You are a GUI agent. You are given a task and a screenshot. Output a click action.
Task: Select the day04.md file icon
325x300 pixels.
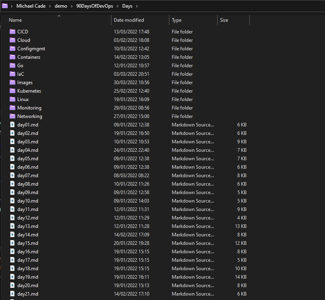pos(12,150)
